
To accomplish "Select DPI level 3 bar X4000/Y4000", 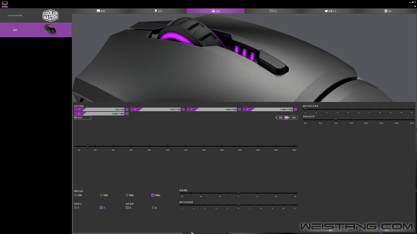I will 211,110.
